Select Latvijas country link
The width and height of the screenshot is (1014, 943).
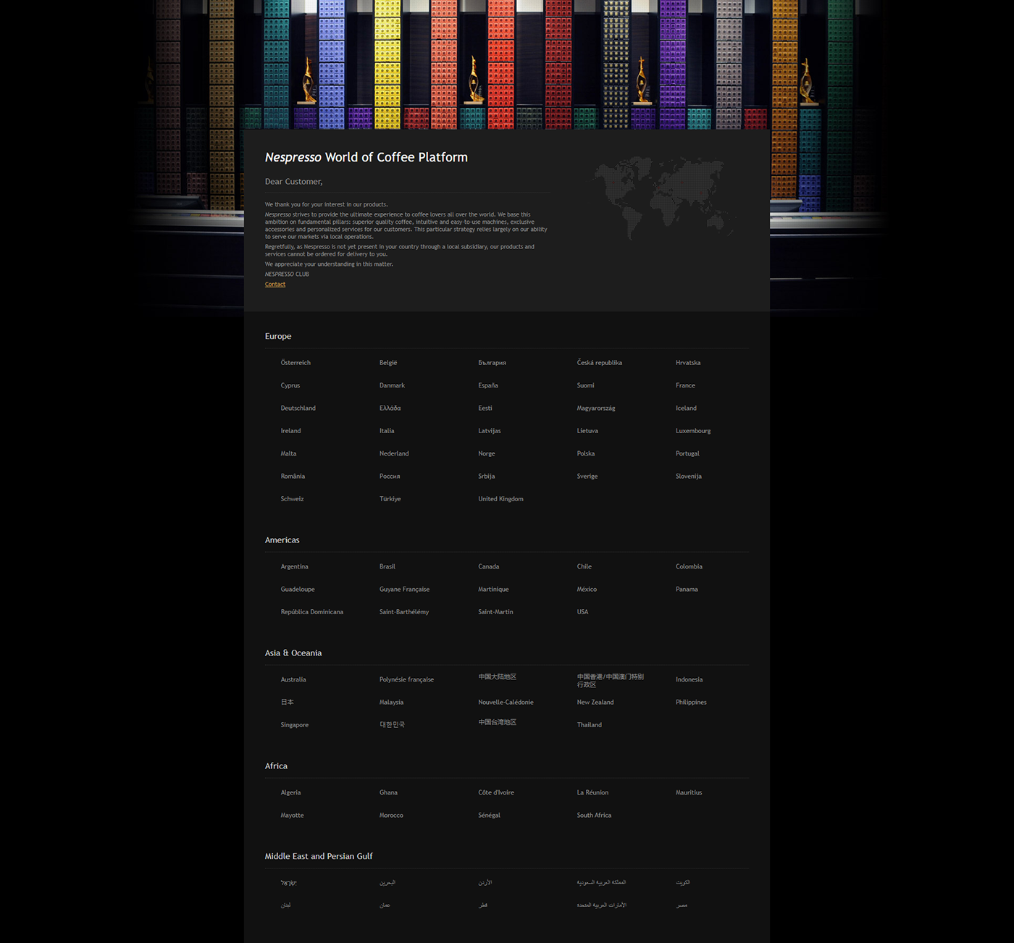490,431
